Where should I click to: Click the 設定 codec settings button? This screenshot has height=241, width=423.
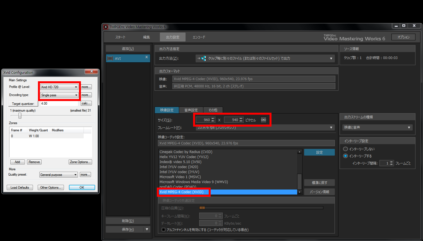point(319,152)
